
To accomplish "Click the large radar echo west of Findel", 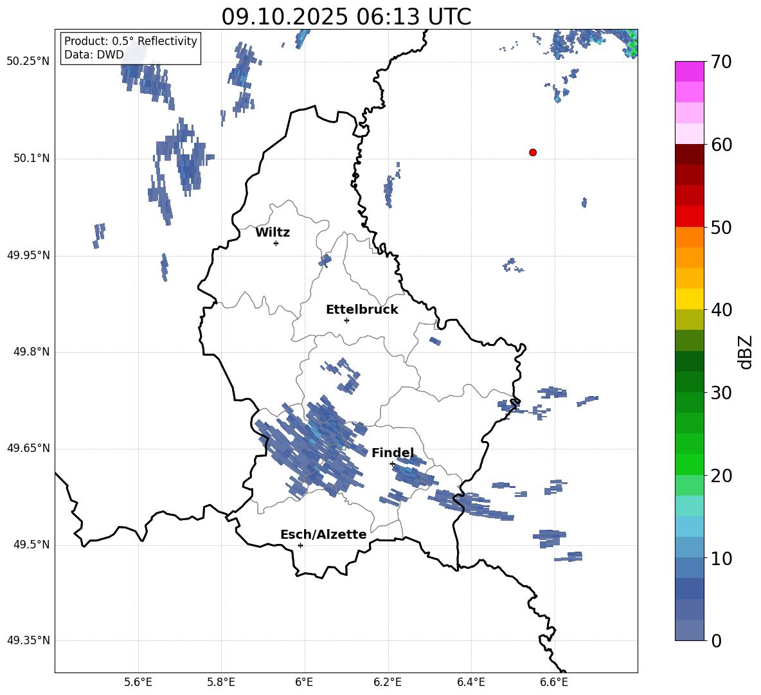I will [x=310, y=446].
